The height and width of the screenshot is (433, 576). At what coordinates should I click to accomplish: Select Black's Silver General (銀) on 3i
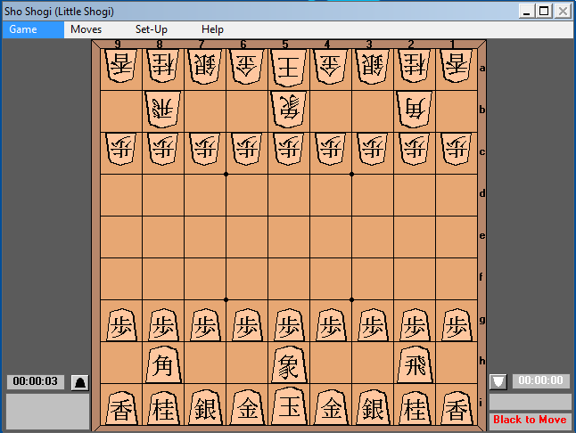(x=373, y=407)
